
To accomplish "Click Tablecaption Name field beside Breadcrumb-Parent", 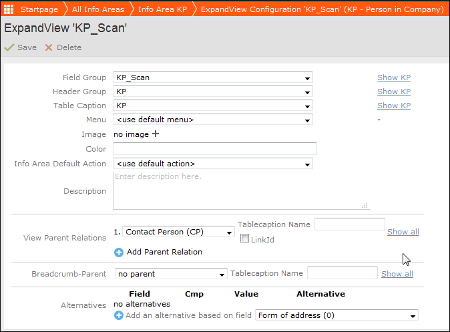I will click(x=342, y=273).
